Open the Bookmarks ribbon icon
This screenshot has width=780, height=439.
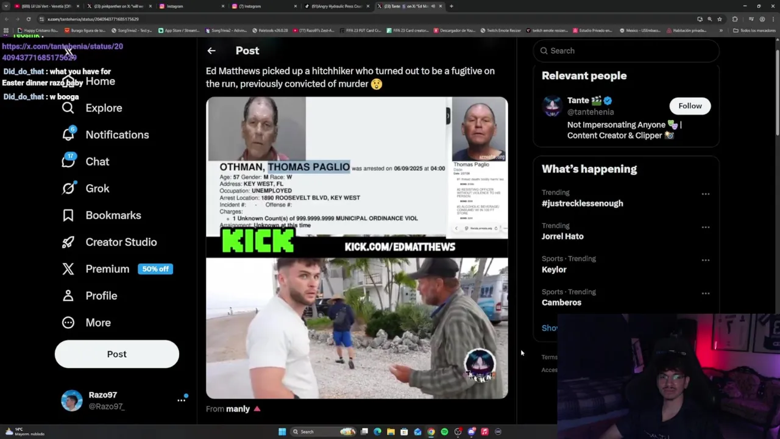pos(68,215)
